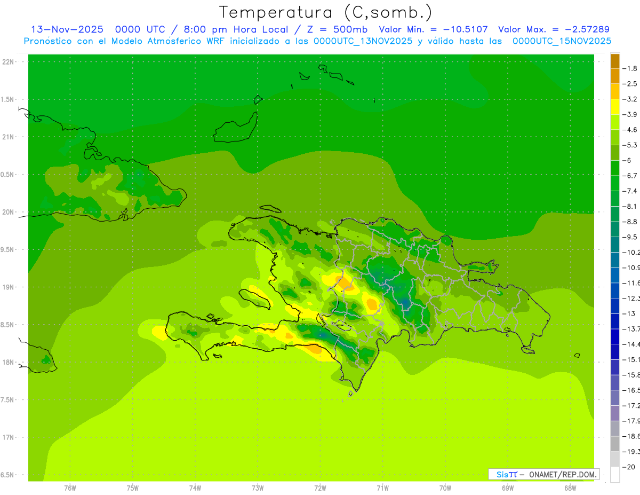Click the '-3.9' color bar label

pos(630,114)
